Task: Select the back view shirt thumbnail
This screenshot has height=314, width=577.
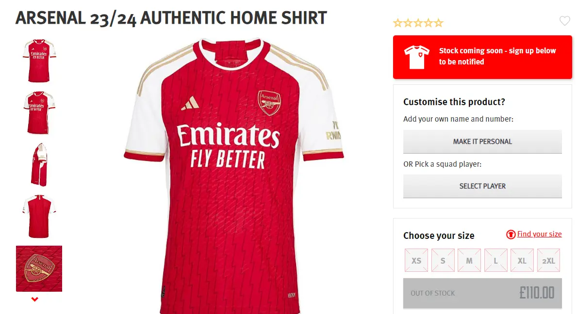Action: (x=39, y=216)
